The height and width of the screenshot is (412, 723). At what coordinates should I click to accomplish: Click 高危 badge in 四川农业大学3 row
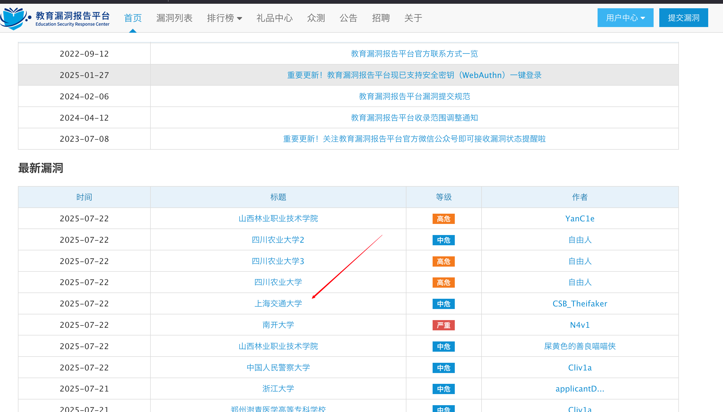(x=443, y=261)
